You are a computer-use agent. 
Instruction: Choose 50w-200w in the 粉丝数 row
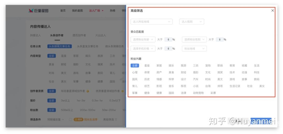coord(109,110)
